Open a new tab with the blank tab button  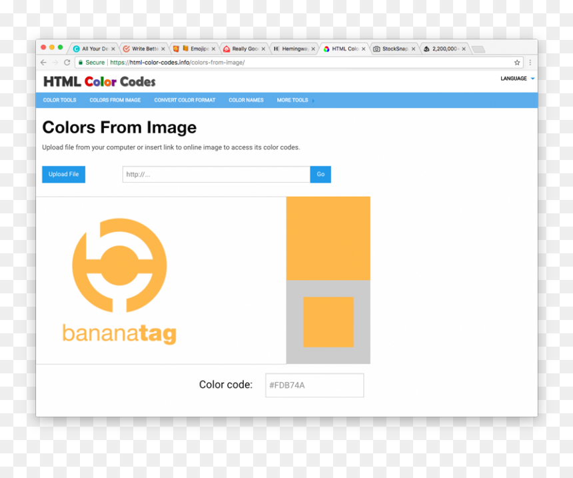(x=478, y=49)
